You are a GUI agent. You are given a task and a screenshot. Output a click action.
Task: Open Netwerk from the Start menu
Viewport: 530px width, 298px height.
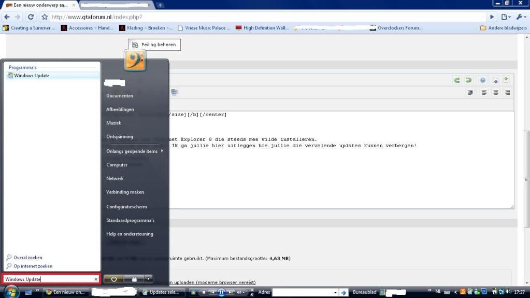point(114,178)
